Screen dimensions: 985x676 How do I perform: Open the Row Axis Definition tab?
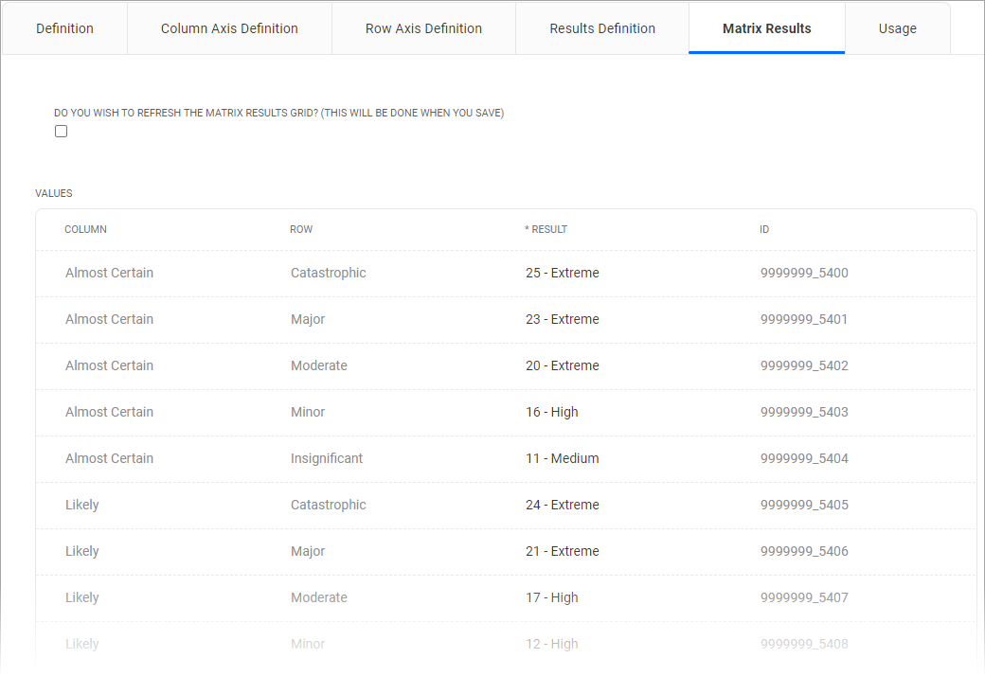[423, 28]
